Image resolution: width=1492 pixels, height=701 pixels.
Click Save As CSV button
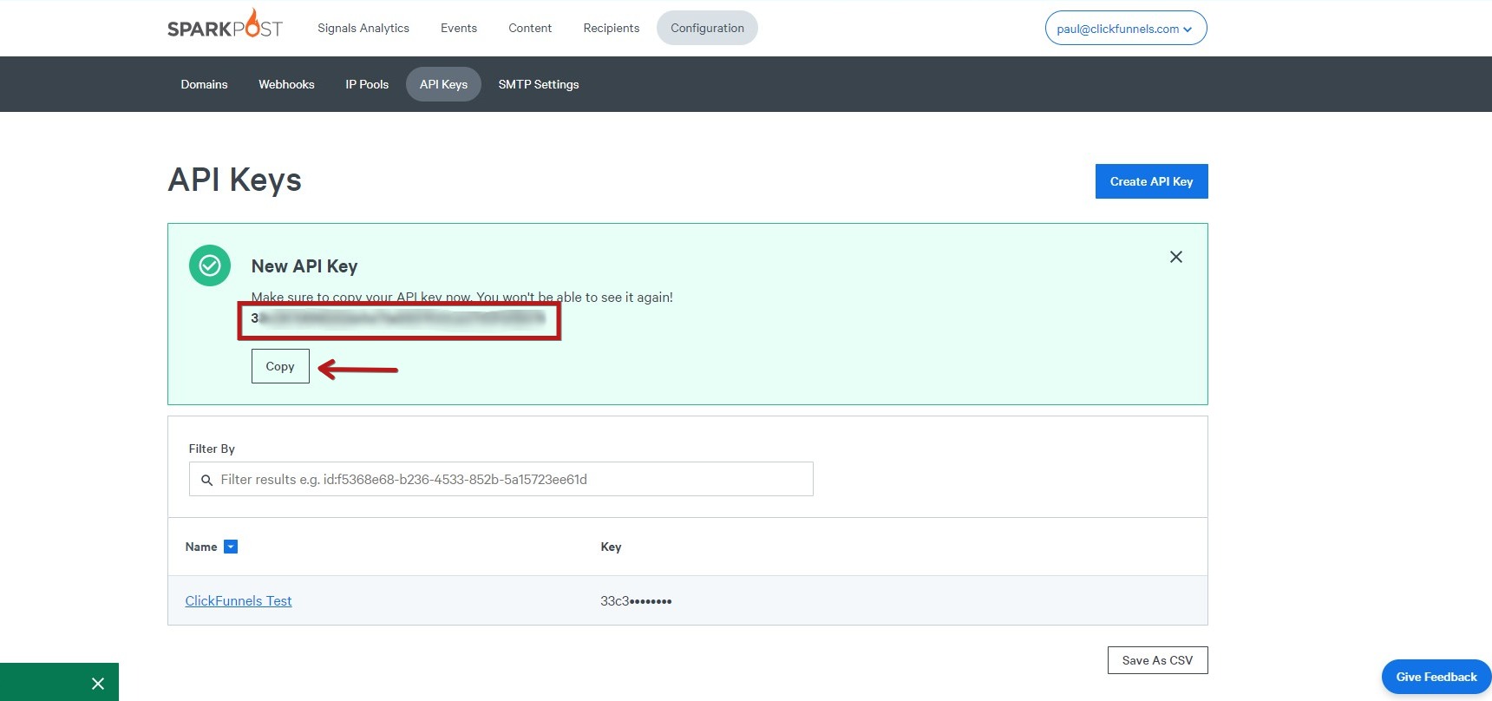(x=1157, y=660)
